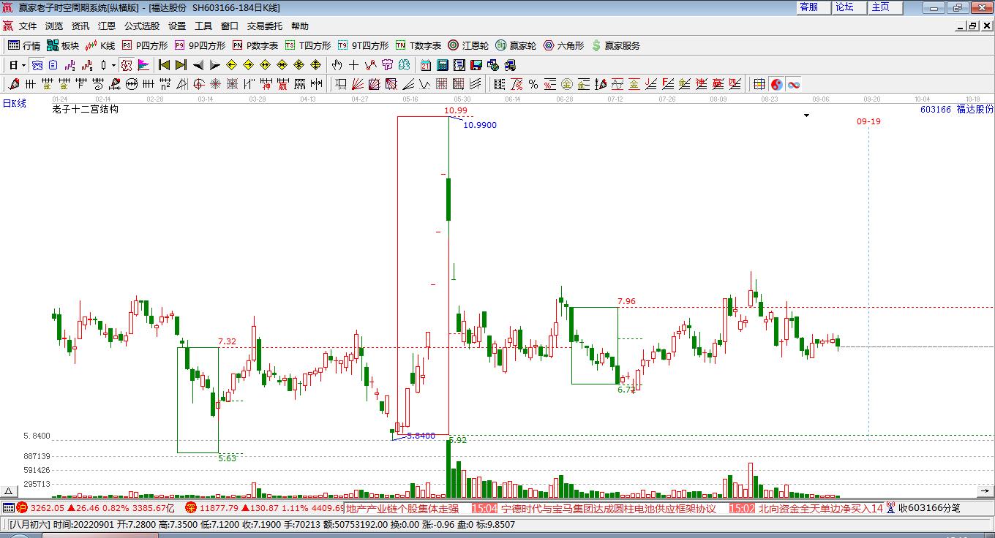Click the 日K线 label
This screenshot has height=538, width=995.
pyautogui.click(x=14, y=103)
